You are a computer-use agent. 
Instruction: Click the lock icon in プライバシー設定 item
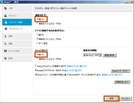6,22
